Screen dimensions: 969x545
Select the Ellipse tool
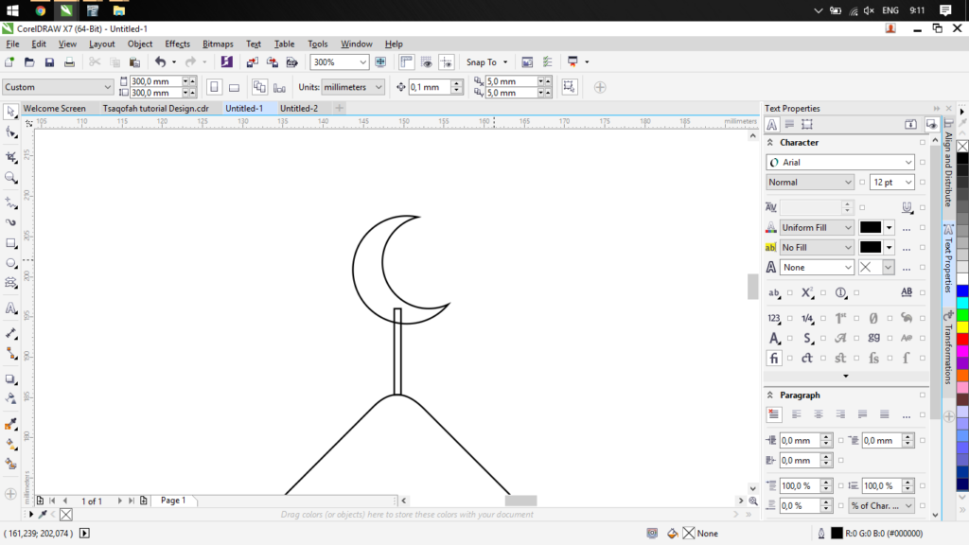(x=11, y=263)
